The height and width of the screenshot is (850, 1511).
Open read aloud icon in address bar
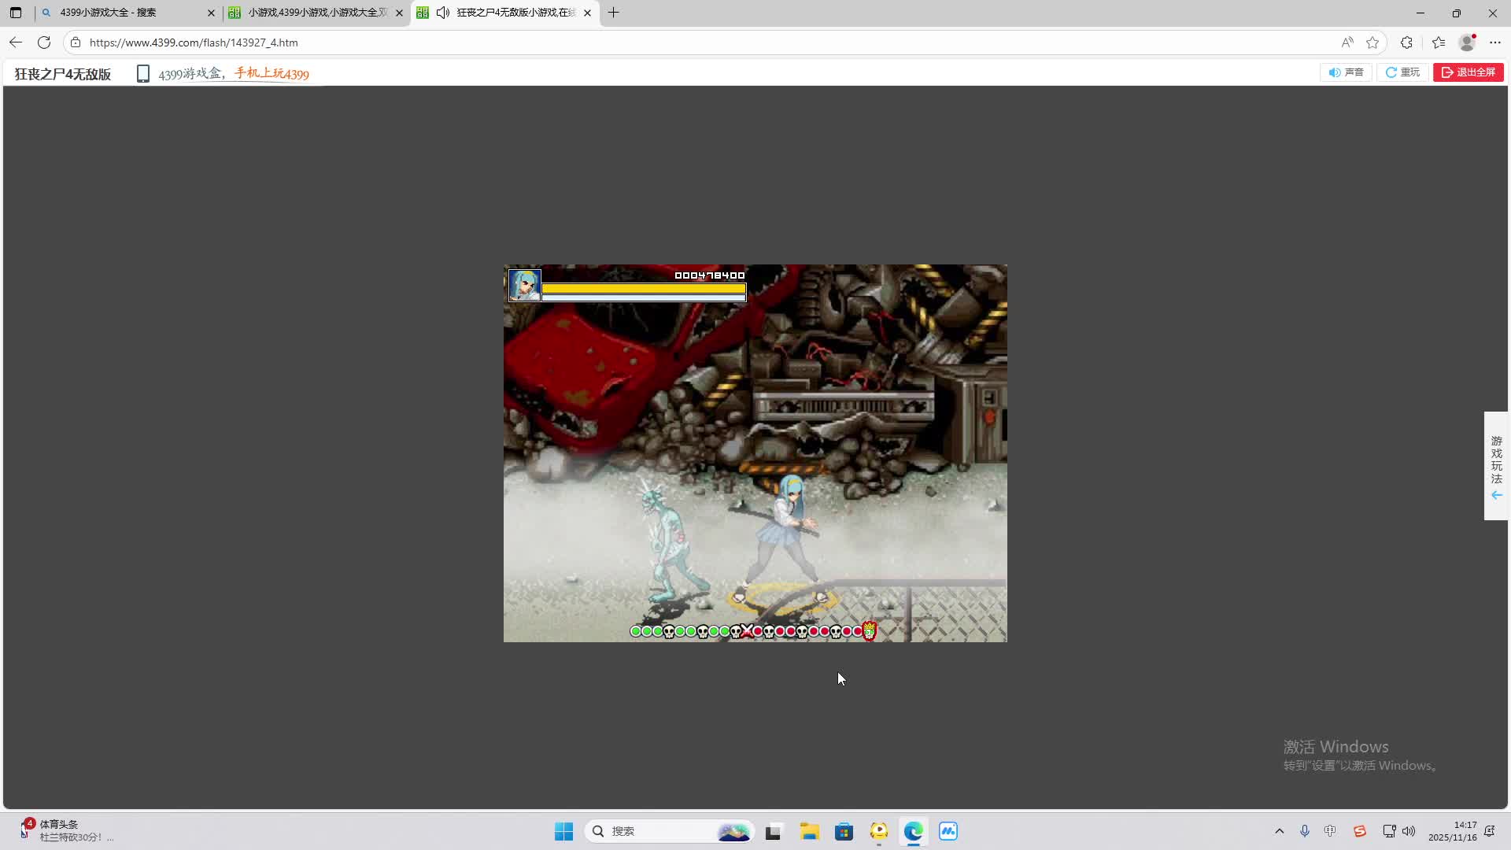tap(1347, 42)
